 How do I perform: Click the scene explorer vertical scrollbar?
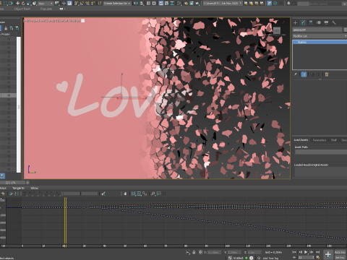click(19, 104)
